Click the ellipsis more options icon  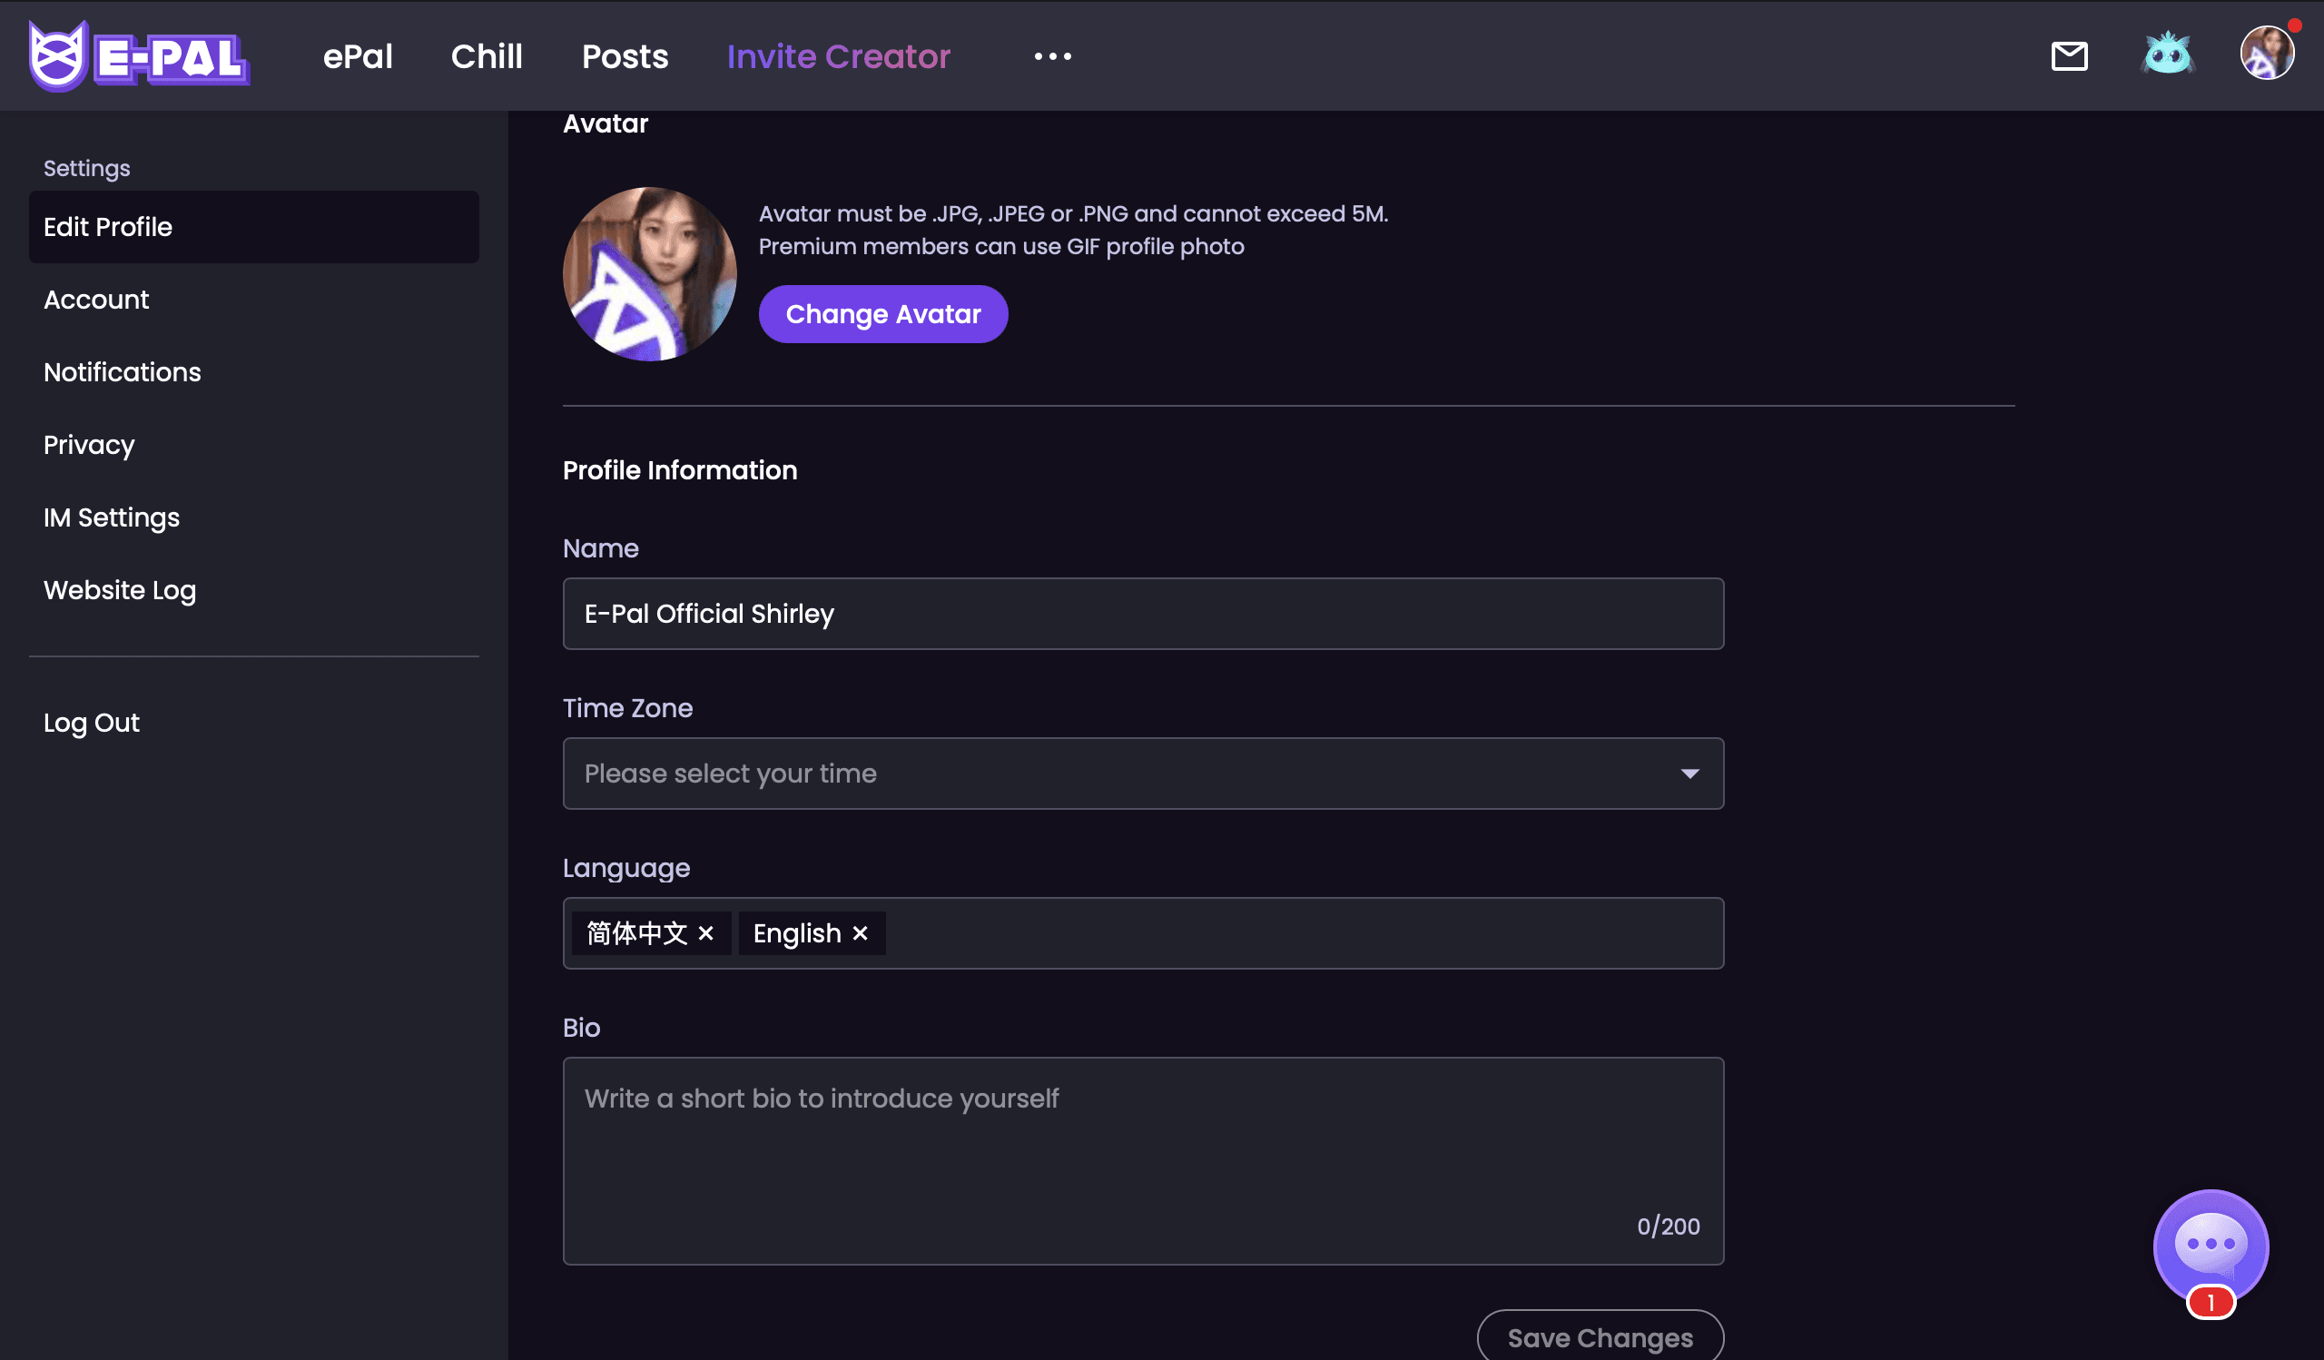point(1054,56)
